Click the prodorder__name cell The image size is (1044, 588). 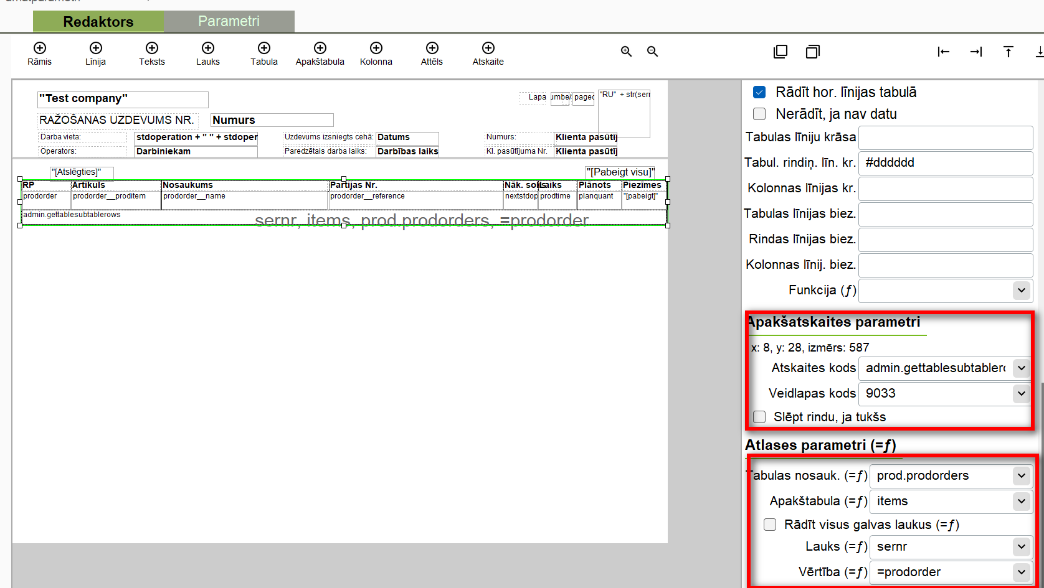pos(245,200)
